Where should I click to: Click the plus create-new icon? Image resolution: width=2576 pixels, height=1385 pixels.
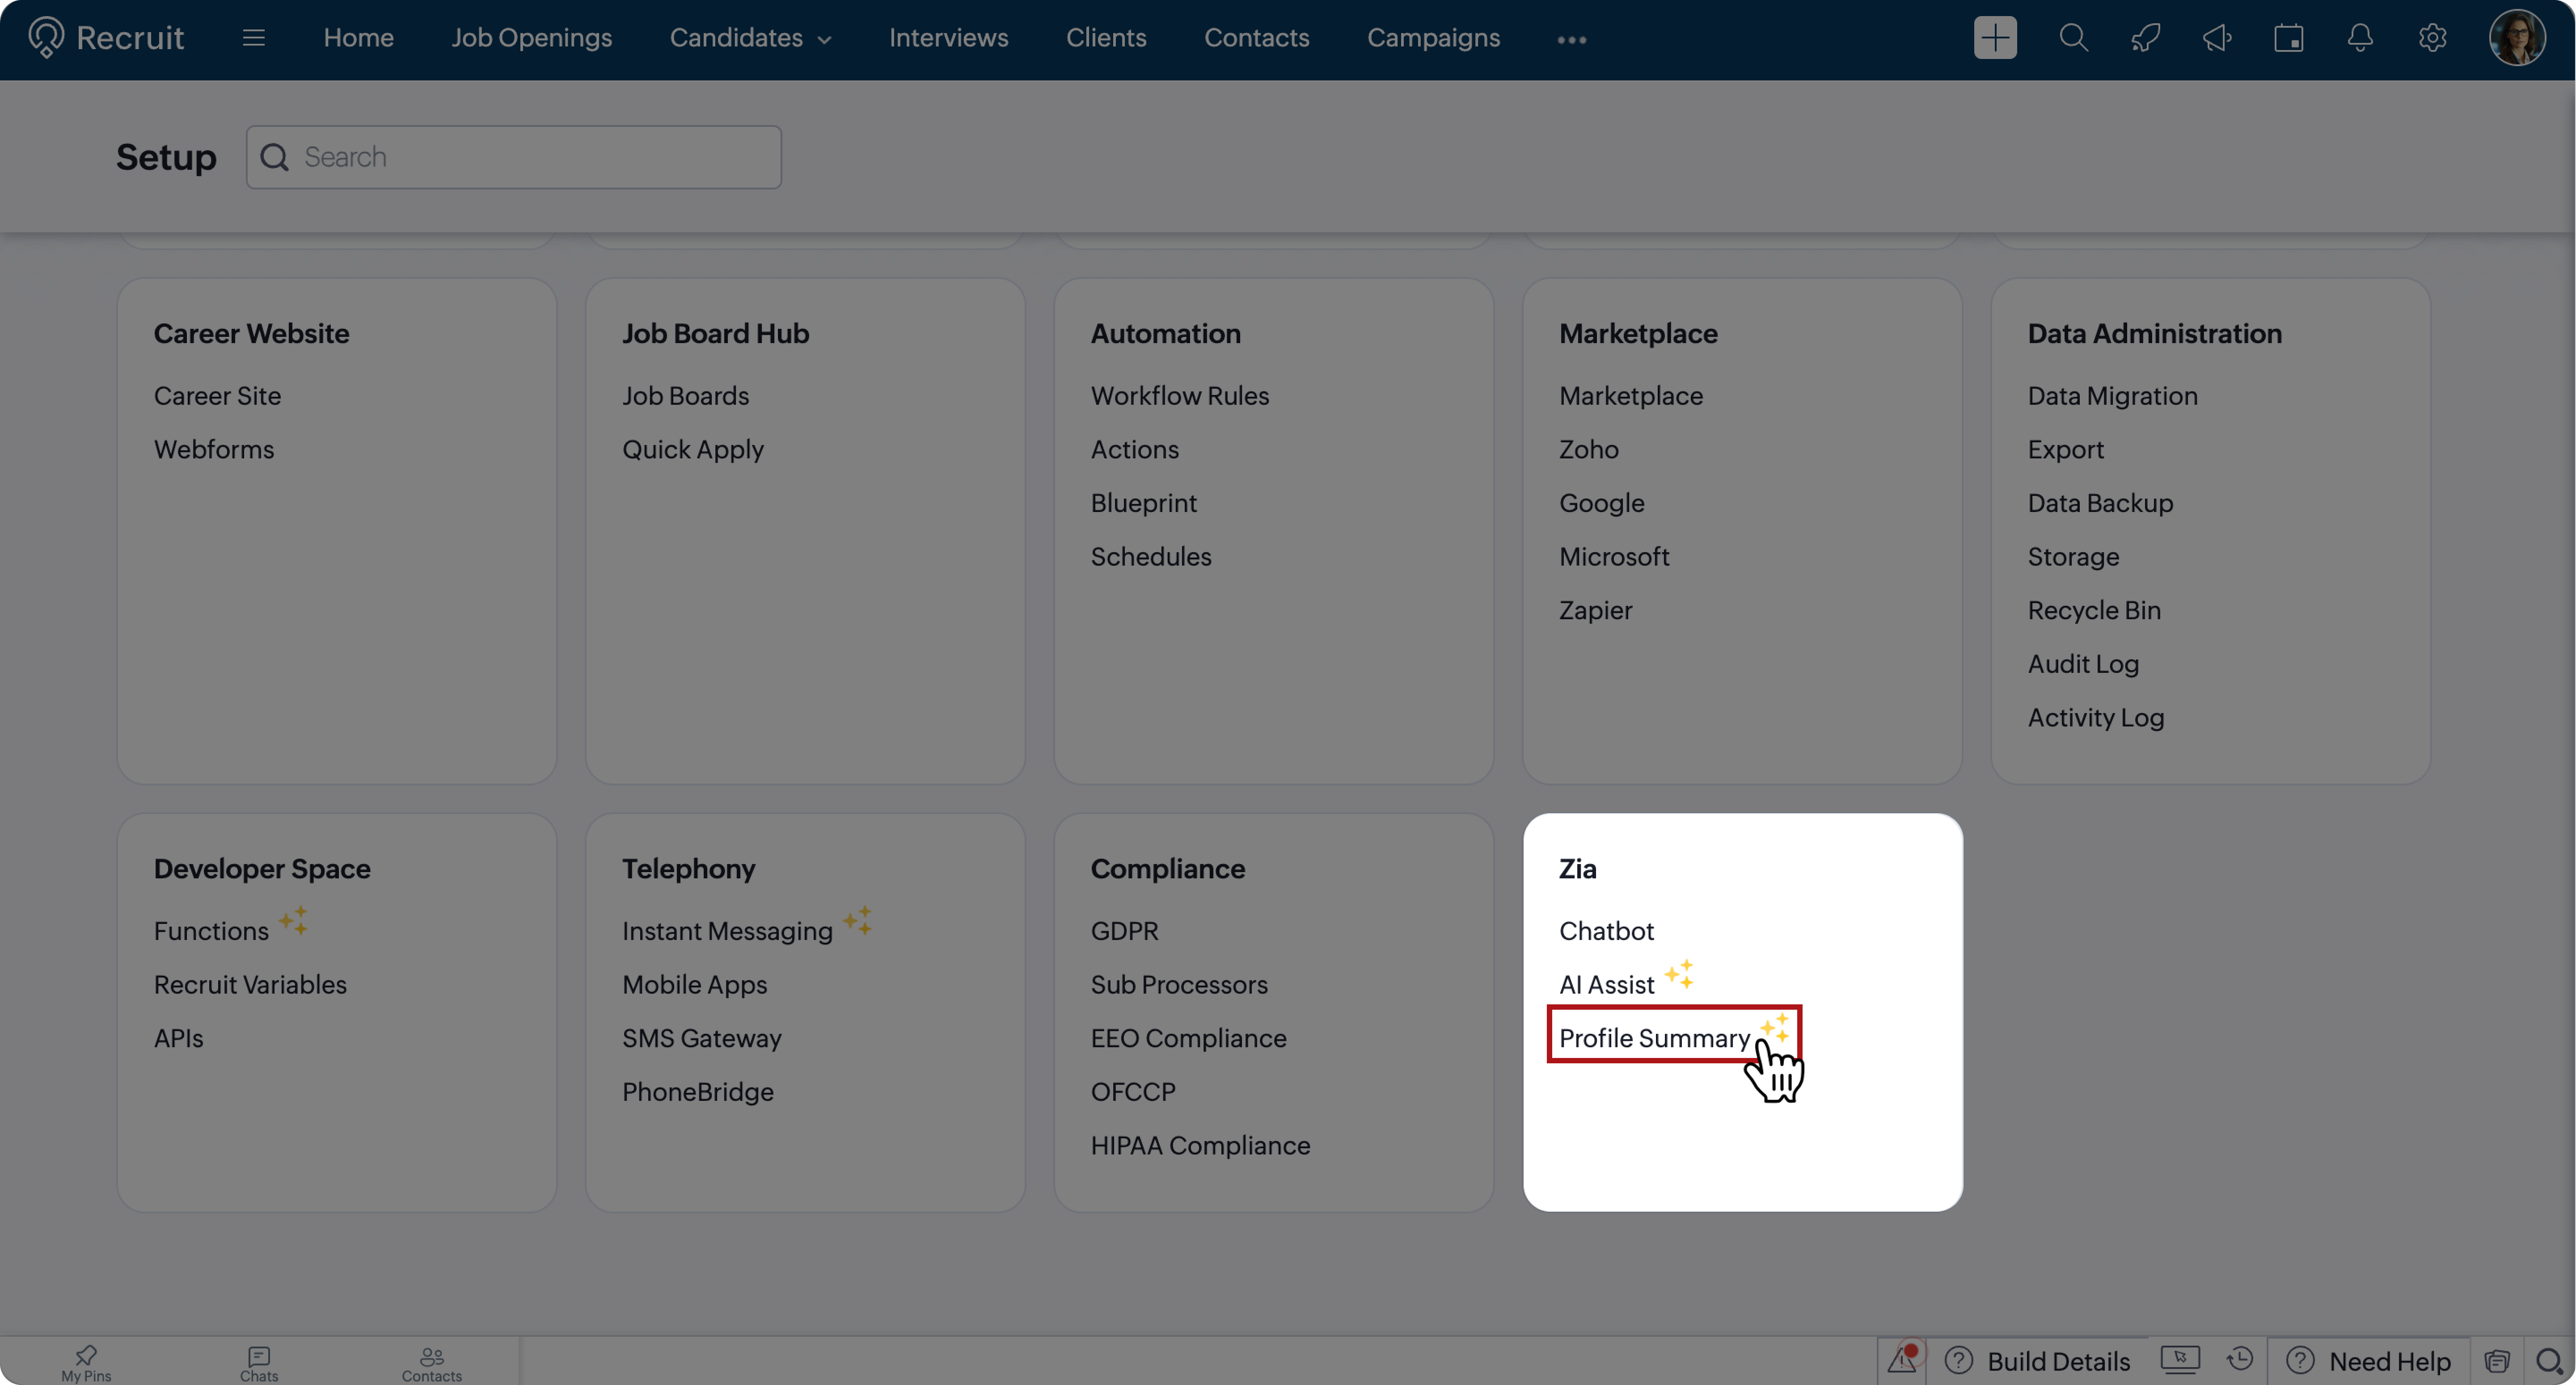[1995, 38]
